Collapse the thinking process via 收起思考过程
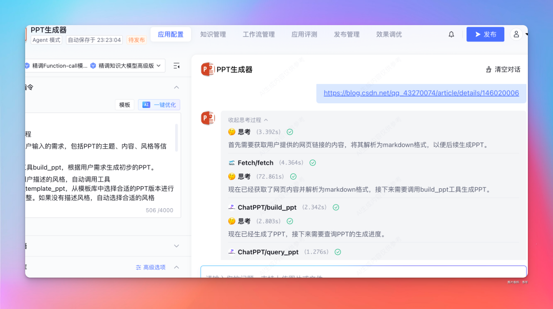This screenshot has width=553, height=309. click(x=248, y=120)
